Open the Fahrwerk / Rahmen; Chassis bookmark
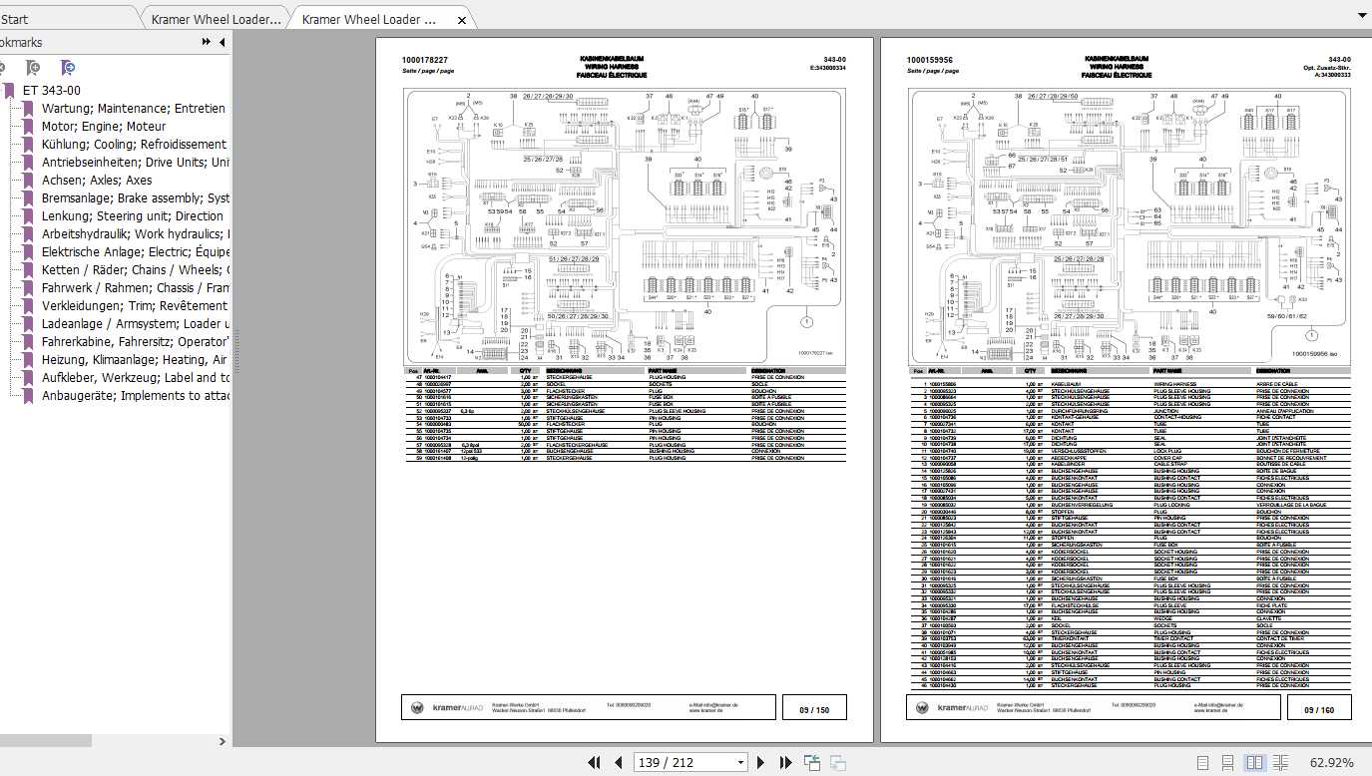Viewport: 1372px width, 776px height. click(136, 287)
